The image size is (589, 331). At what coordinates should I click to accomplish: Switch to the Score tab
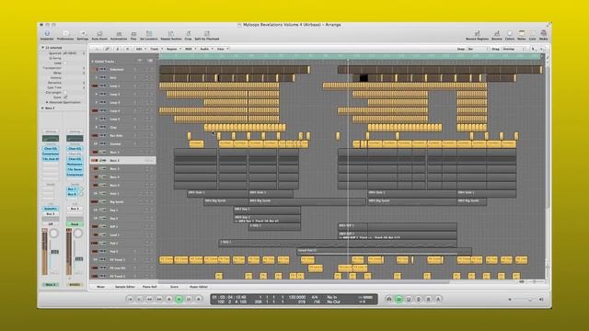coord(174,287)
